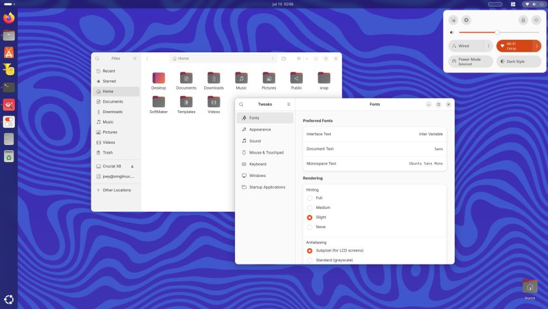The height and width of the screenshot is (309, 548).
Task: Select Subpixel antialiasing radio button
Action: click(x=310, y=251)
